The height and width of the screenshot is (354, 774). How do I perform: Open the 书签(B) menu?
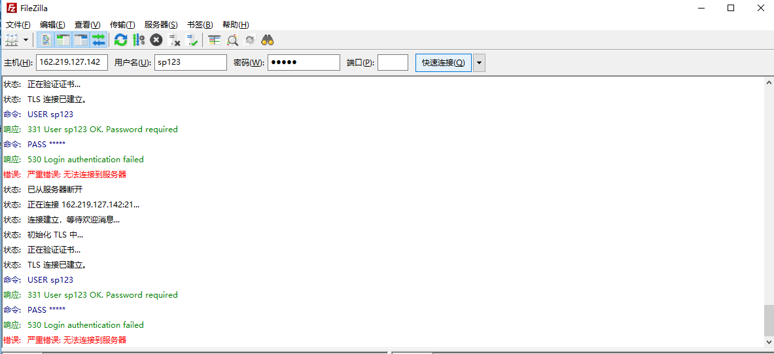tap(200, 25)
